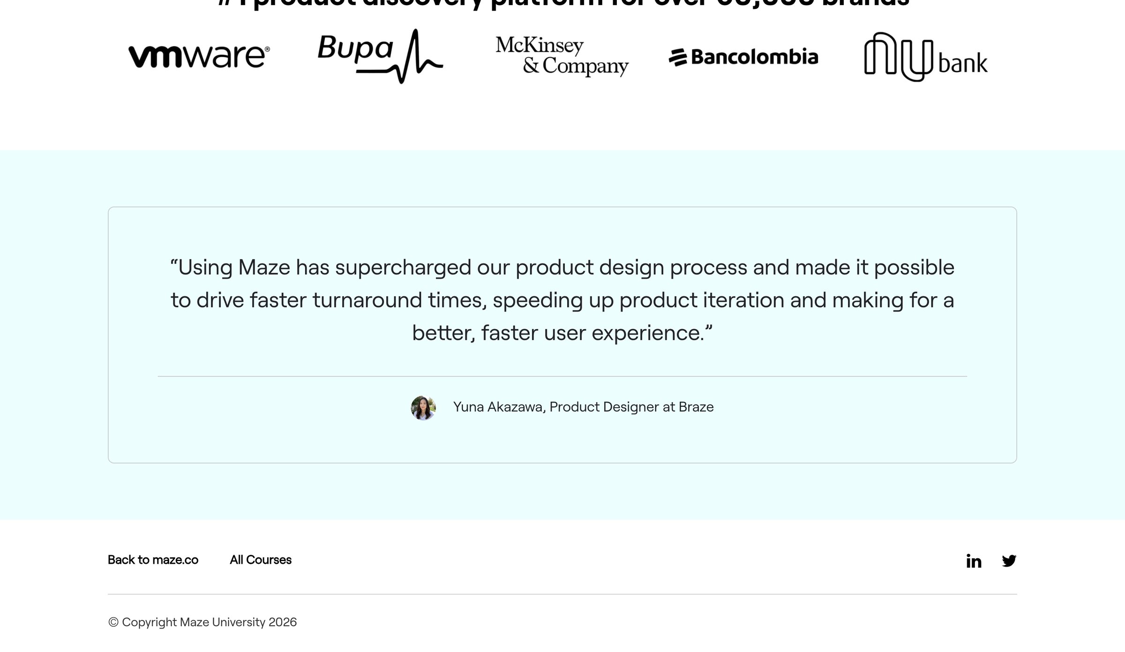Image resolution: width=1125 pixels, height=652 pixels.
Task: Click the Nubank logo
Action: click(x=926, y=57)
